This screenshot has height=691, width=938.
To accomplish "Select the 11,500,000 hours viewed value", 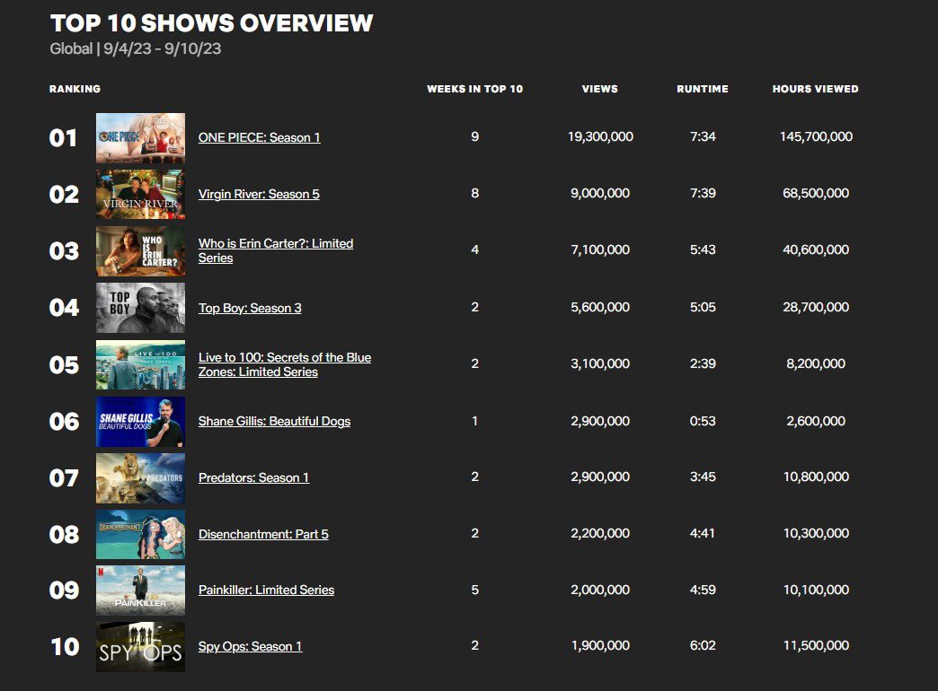I will (816, 645).
